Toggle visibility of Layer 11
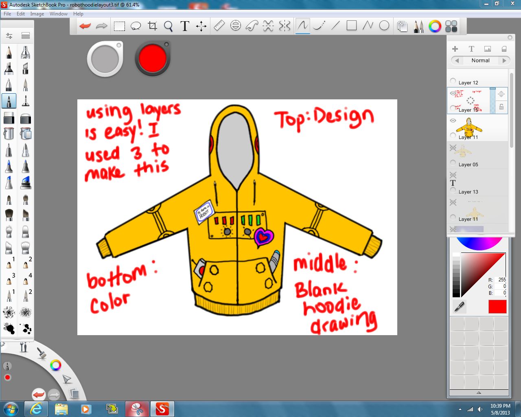The width and height of the screenshot is (521, 417). pyautogui.click(x=453, y=120)
